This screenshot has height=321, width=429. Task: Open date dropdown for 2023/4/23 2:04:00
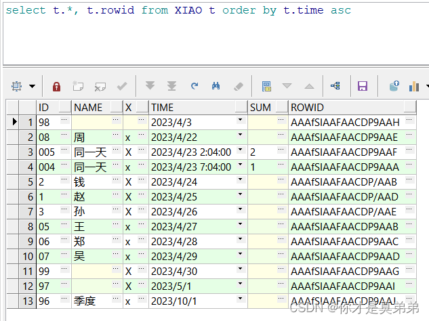(x=240, y=150)
